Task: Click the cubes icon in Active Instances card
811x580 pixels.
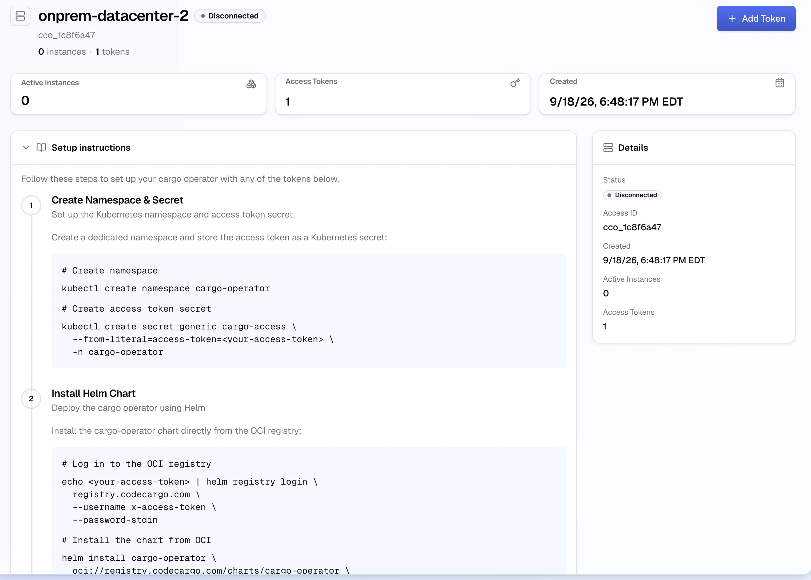Action: coord(251,84)
